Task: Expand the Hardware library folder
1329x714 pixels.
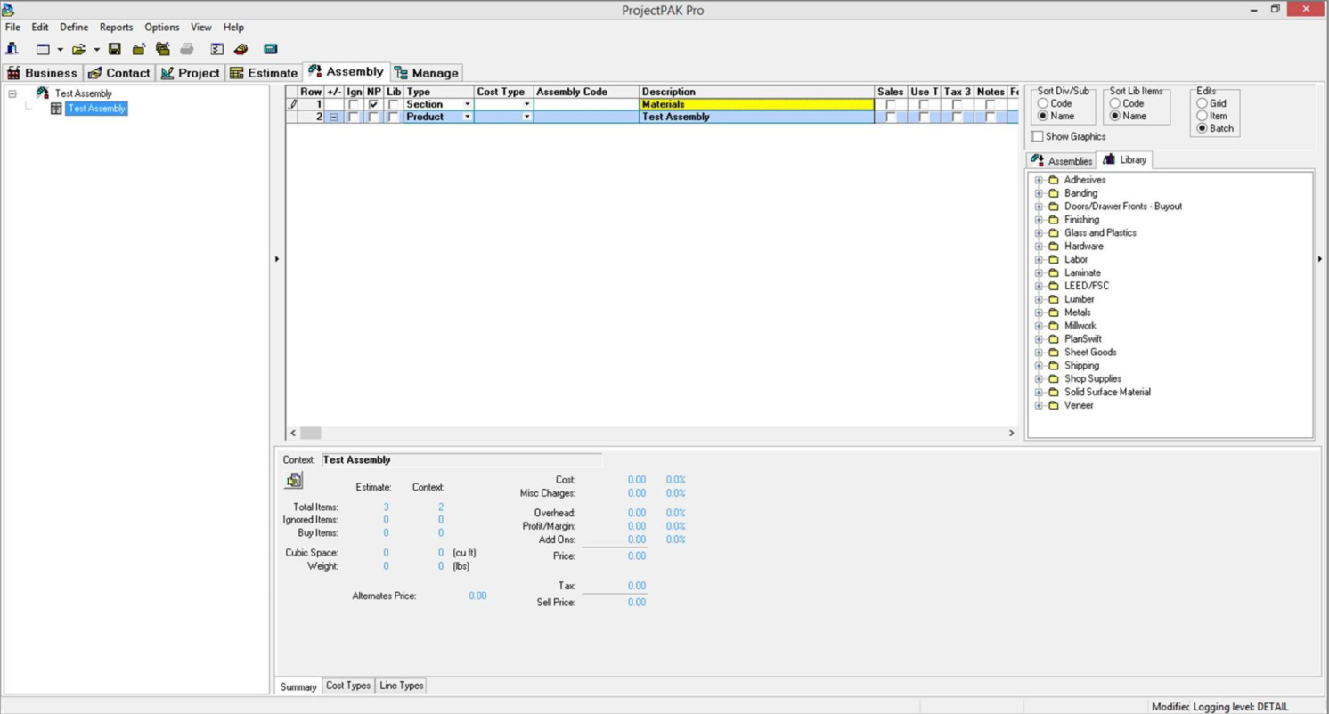Action: [1038, 246]
